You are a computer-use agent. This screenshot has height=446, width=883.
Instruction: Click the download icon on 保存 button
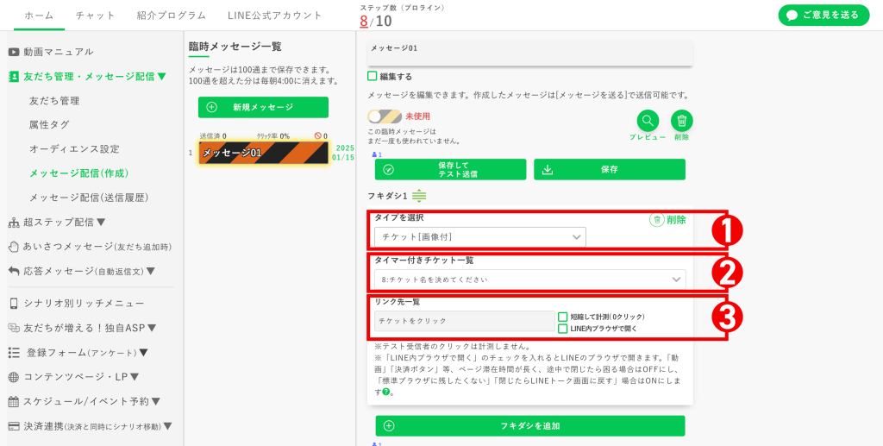[548, 169]
